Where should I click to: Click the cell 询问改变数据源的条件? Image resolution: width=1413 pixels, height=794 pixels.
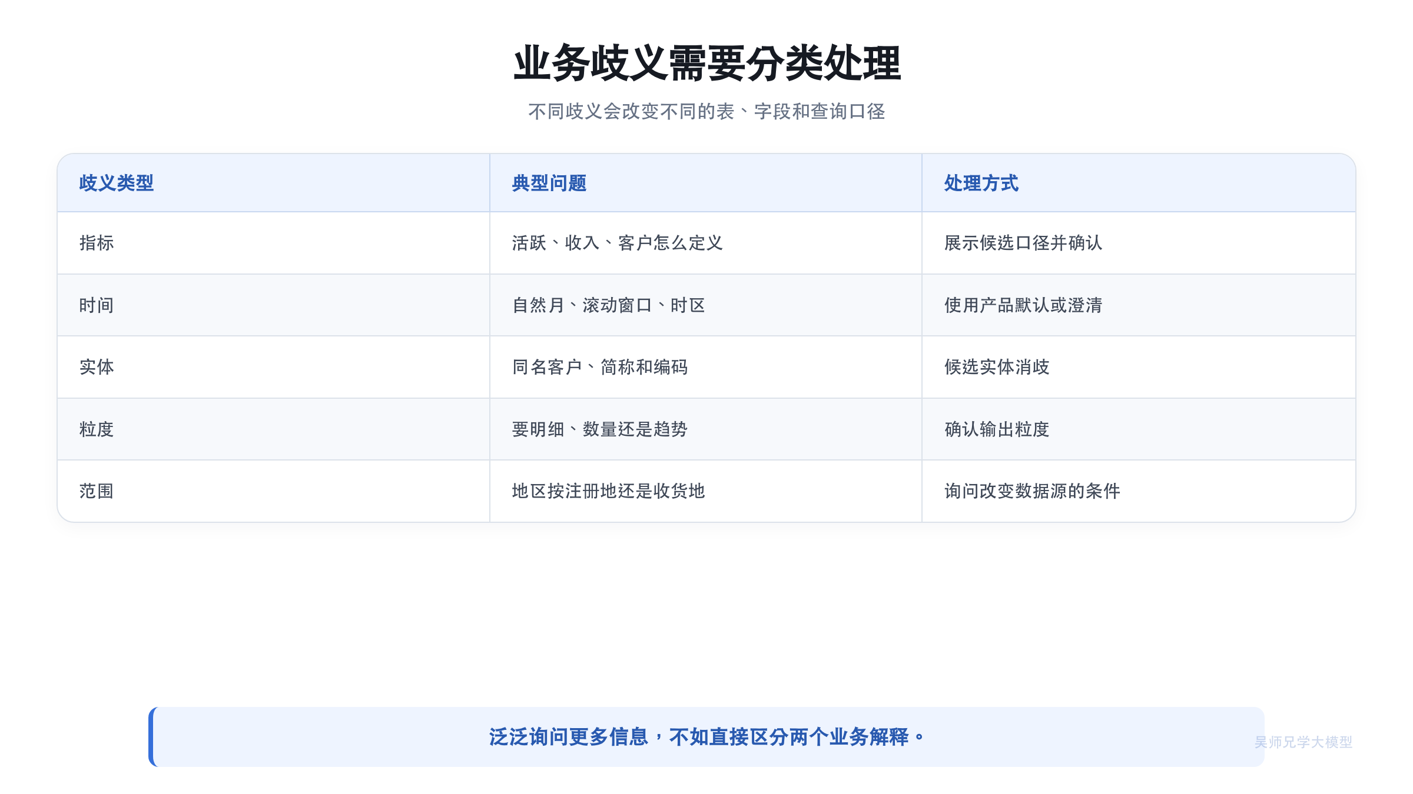click(1139, 491)
